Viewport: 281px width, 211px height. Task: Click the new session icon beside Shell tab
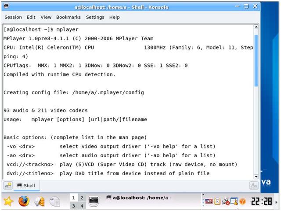(x=8, y=186)
